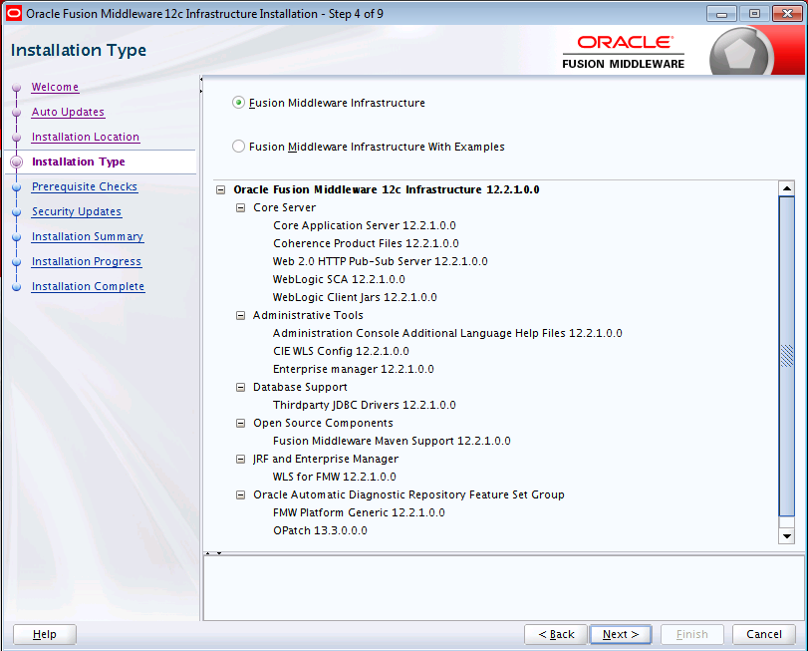Click the Prerequisite Checks step bullet icon
Image resolution: width=808 pixels, height=651 pixels.
[17, 187]
